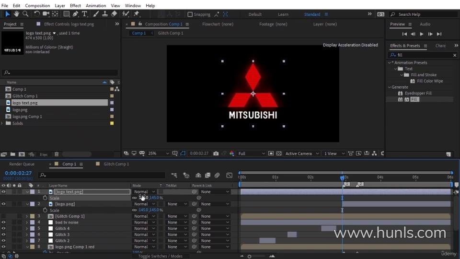Click the yellow label swatch for Solids
Viewport: 460px width, 259px height.
(112, 123)
